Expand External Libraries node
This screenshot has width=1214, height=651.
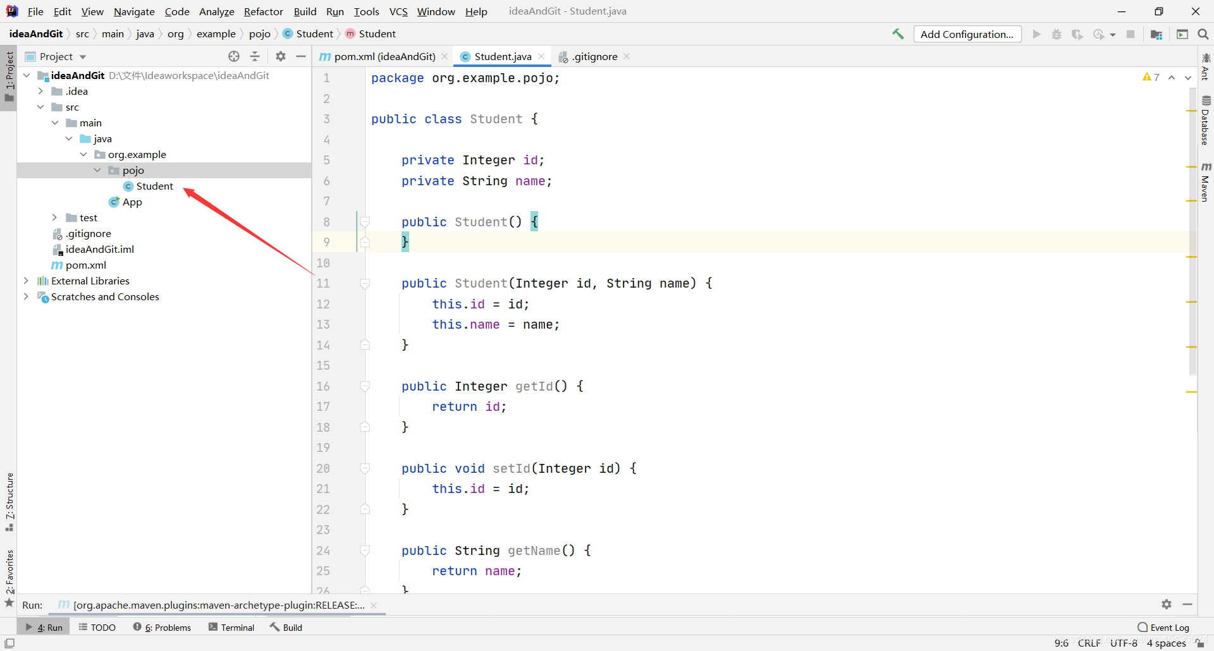26,281
